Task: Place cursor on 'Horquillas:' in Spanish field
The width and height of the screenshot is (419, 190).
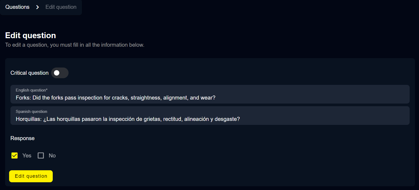Action: pos(29,119)
